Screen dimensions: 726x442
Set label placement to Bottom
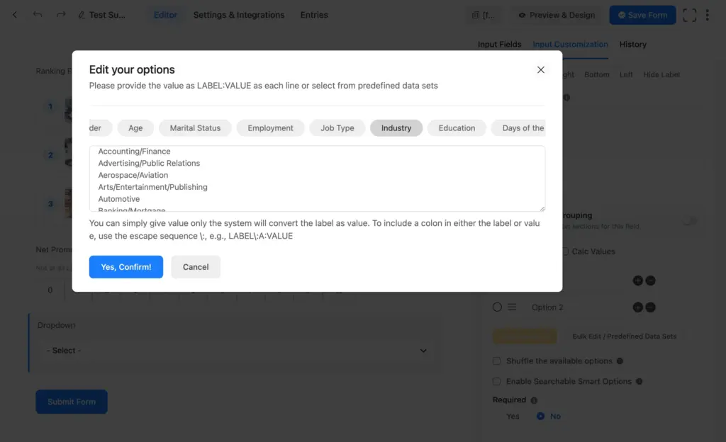coord(596,74)
